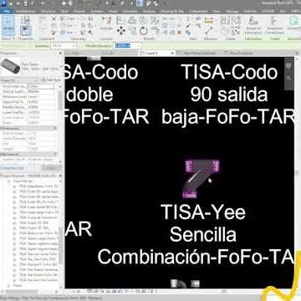Viewport: 301px width, 301px height.
Task: Open the steering wheel navigation icon
Action: pos(288,65)
